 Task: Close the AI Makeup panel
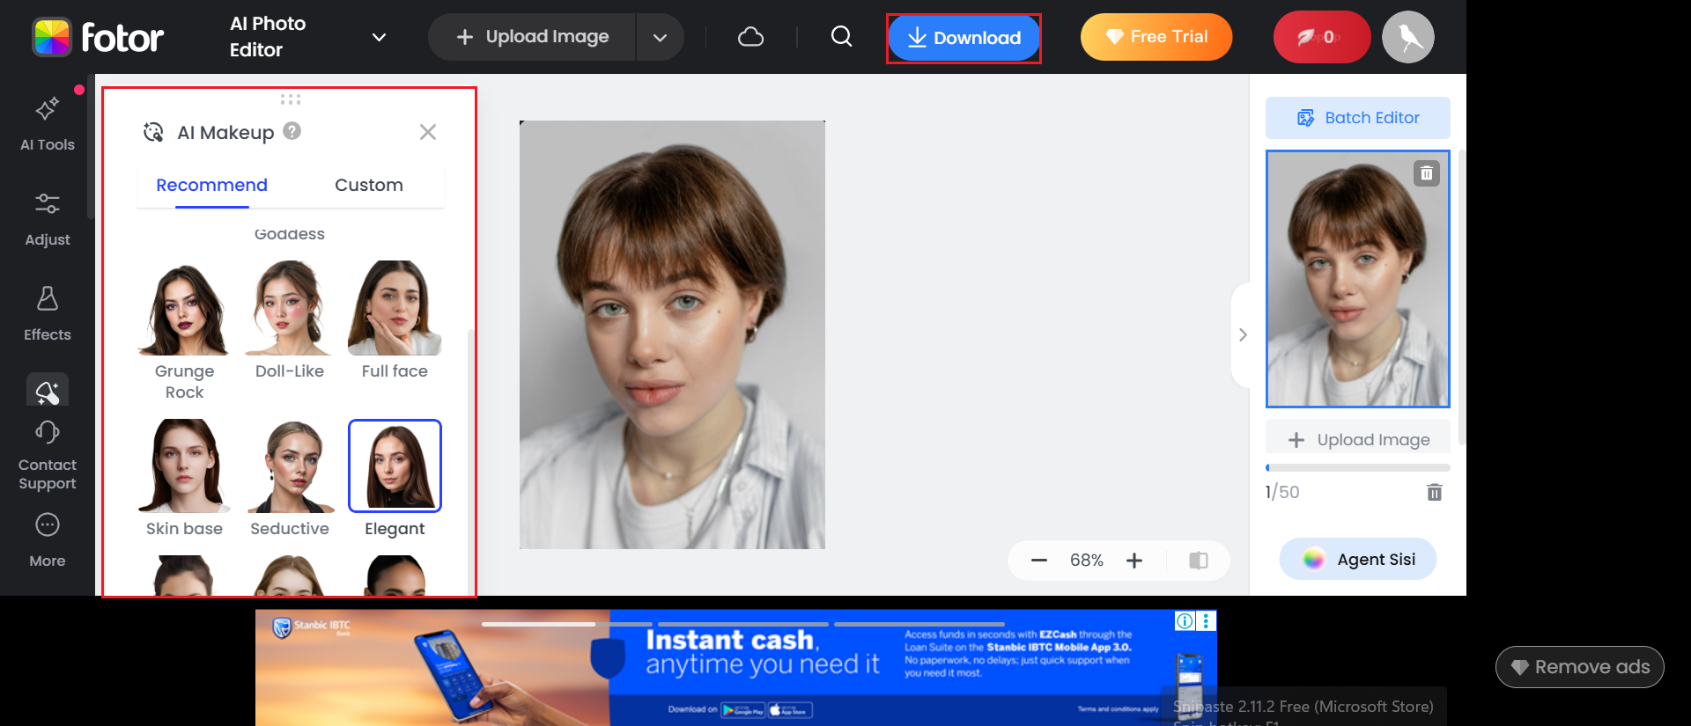(428, 132)
